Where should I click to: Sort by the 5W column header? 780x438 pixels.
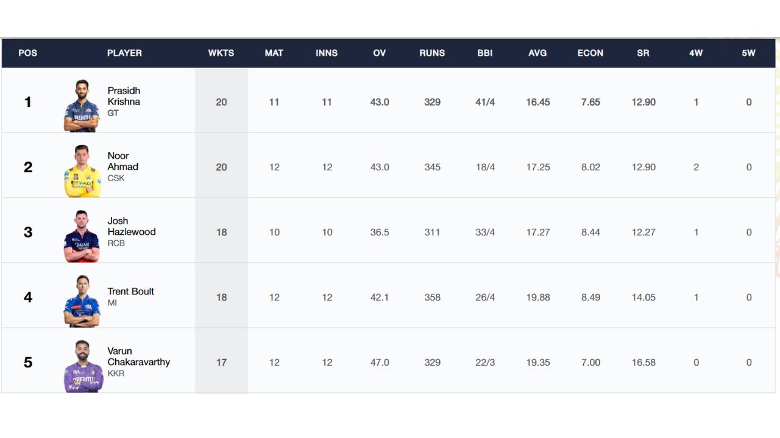point(749,53)
